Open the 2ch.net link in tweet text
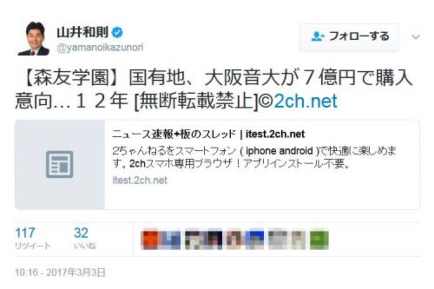Viewport: 434px width, 289px height. tap(306, 101)
